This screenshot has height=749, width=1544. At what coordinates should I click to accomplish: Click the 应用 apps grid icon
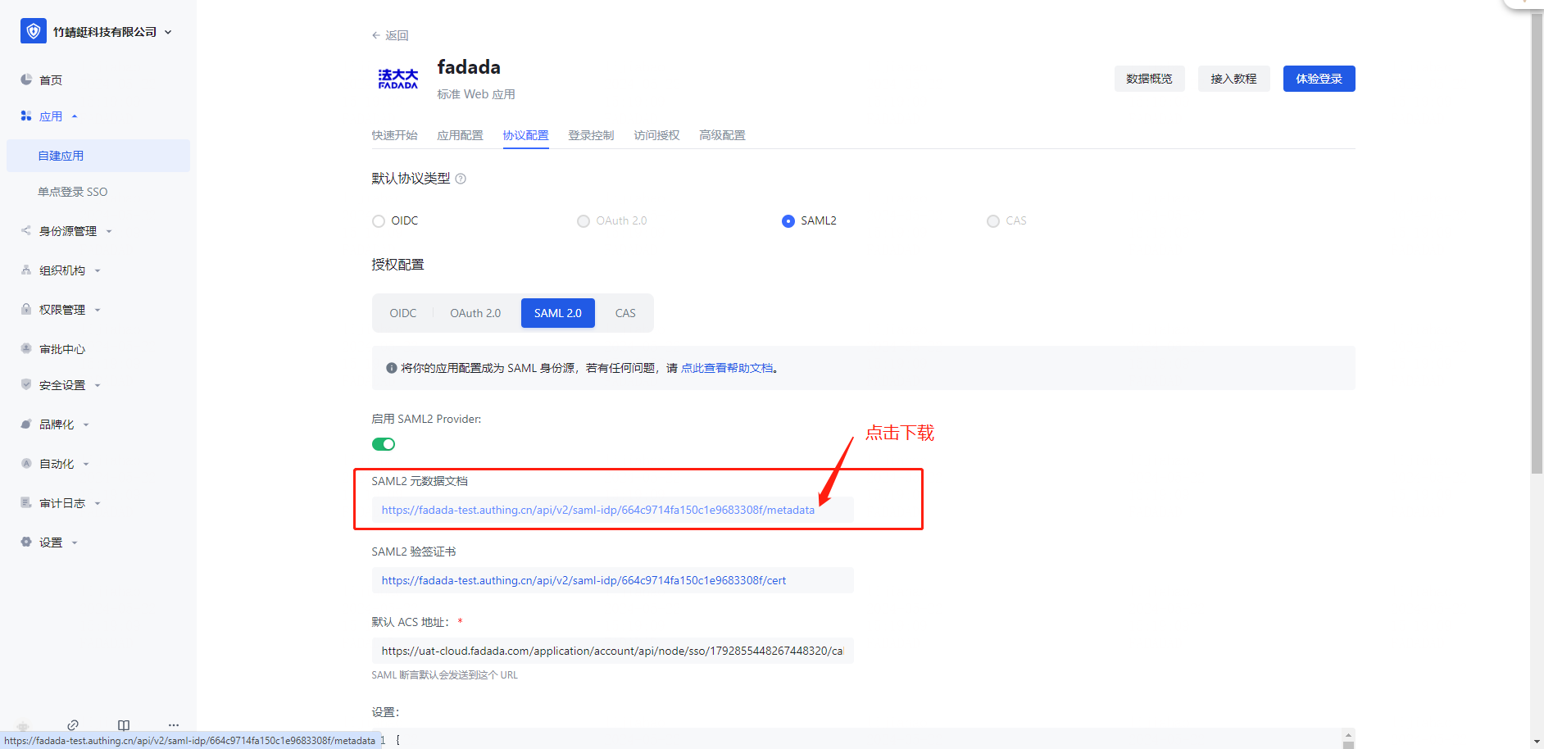tap(26, 116)
